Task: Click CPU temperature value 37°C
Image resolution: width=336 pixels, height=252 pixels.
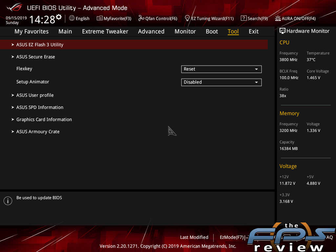Action: (311, 60)
